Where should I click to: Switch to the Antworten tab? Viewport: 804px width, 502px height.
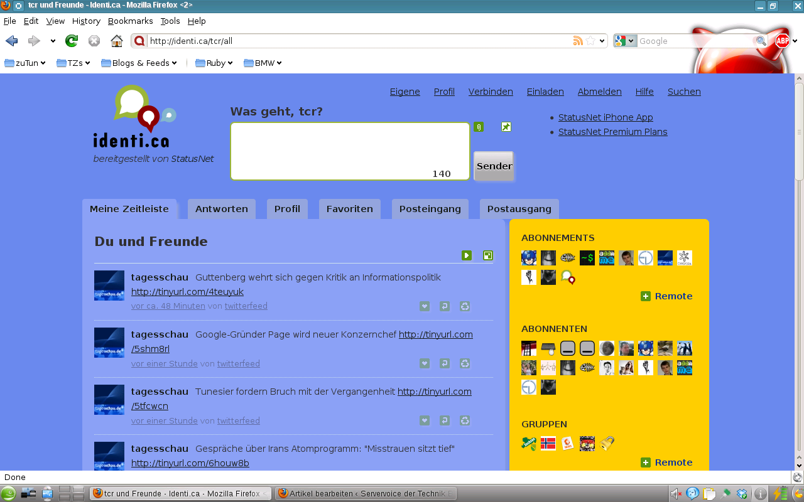pos(221,209)
